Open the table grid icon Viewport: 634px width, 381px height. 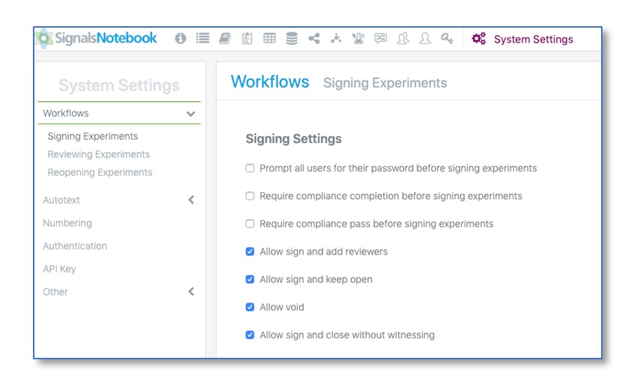[269, 39]
